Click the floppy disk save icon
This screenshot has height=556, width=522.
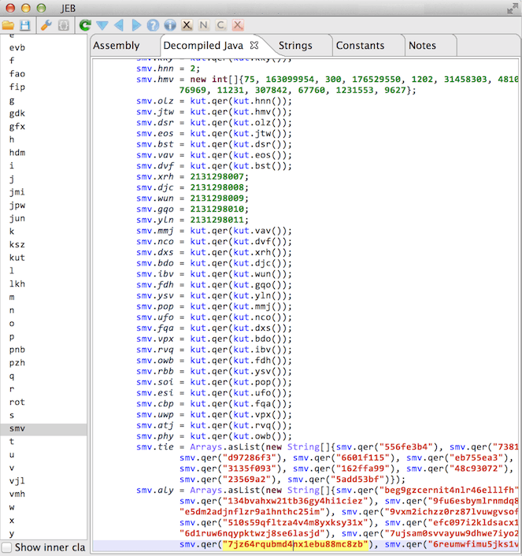25,25
